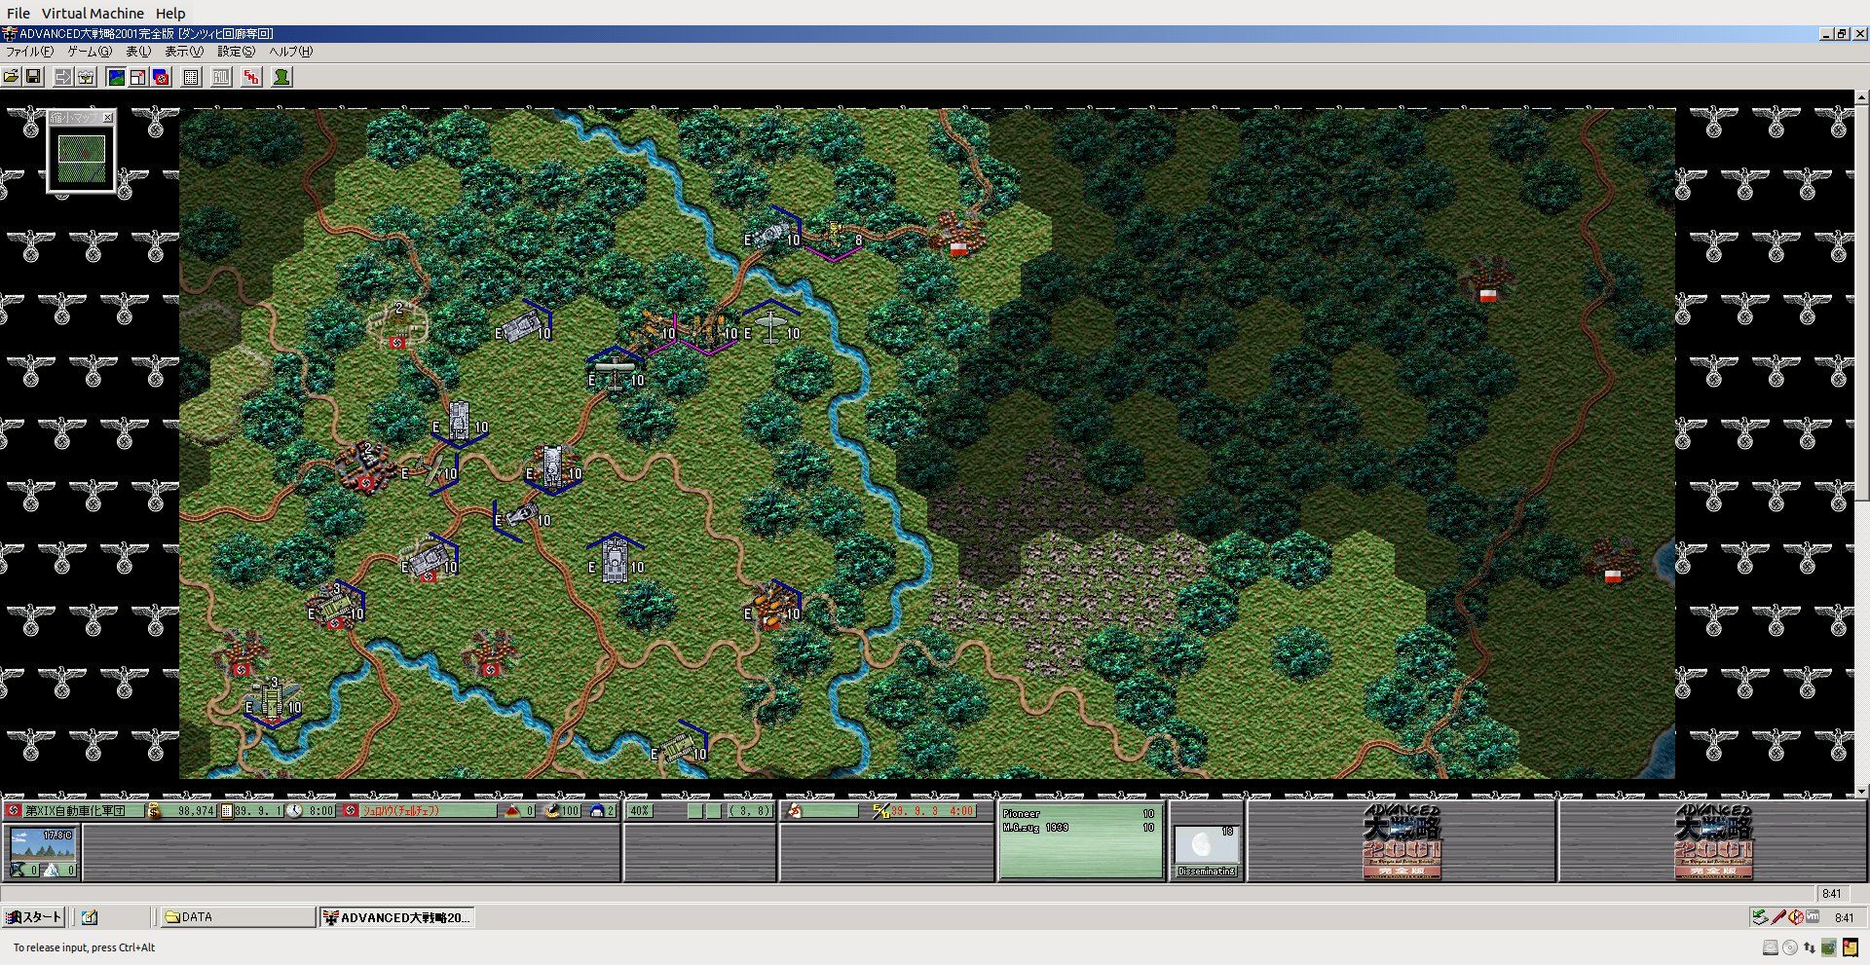The width and height of the screenshot is (1870, 965).
Task: Click the Polish-flag city in the far east forest
Action: [x=1486, y=280]
